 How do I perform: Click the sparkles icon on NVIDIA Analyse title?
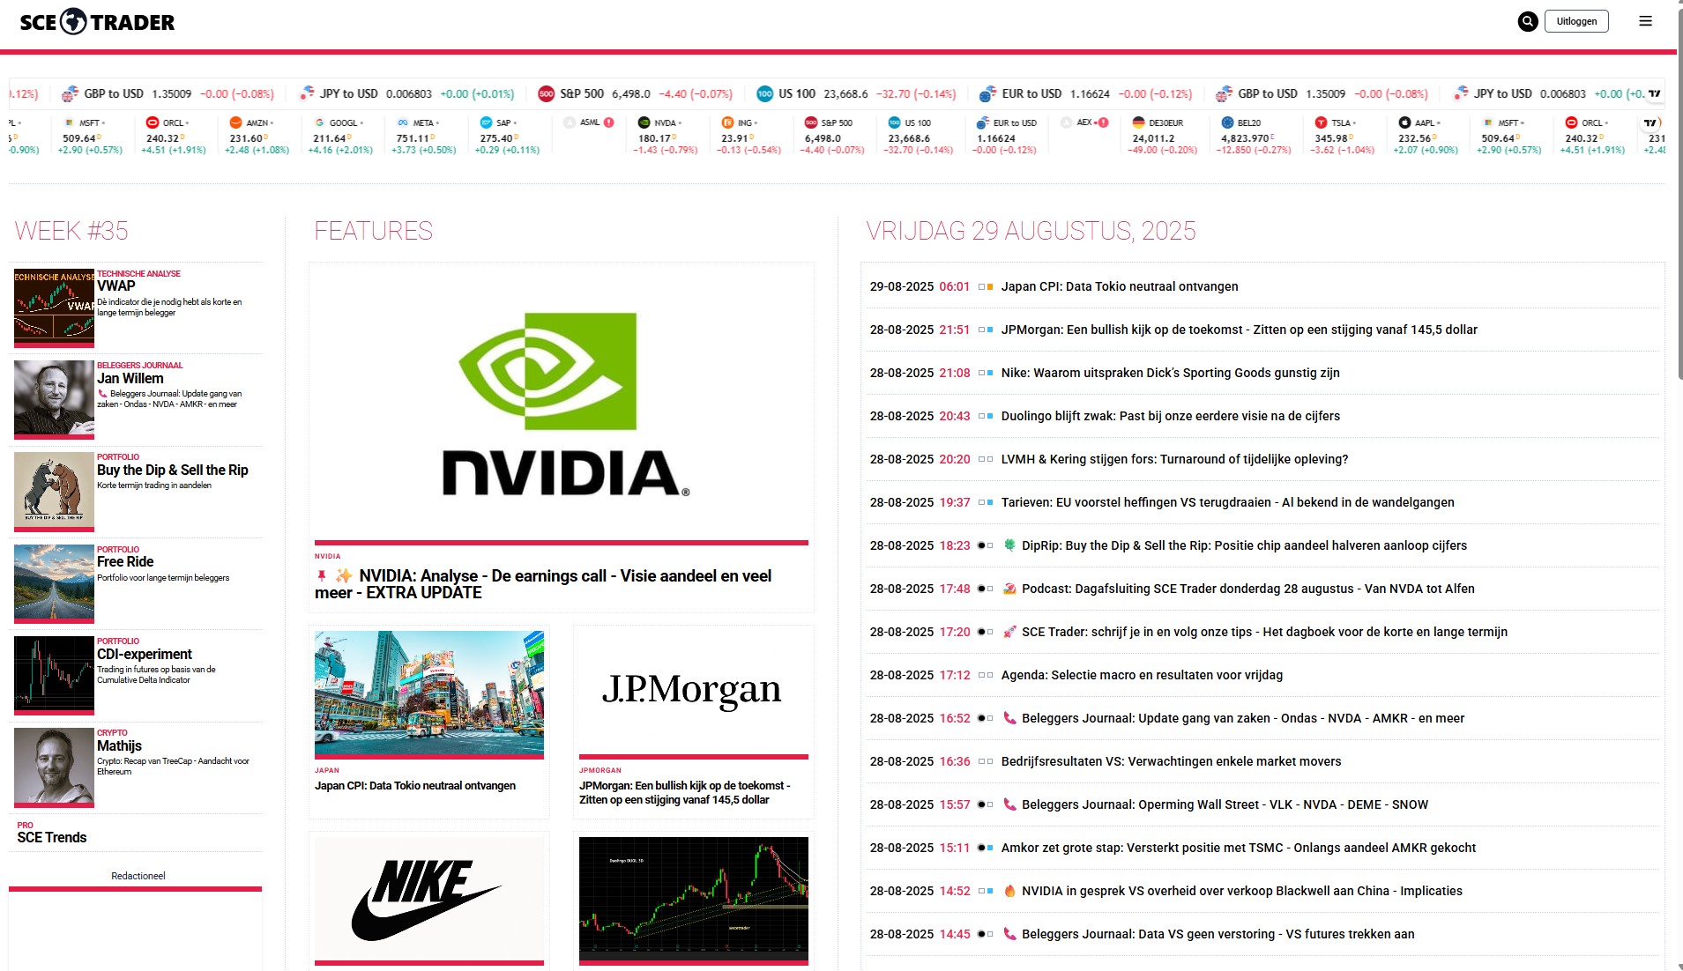pos(343,575)
